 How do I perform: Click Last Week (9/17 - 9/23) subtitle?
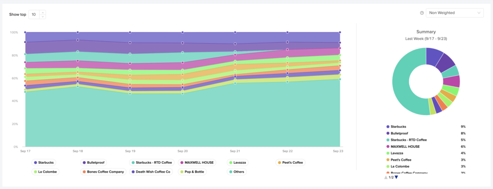(x=426, y=38)
